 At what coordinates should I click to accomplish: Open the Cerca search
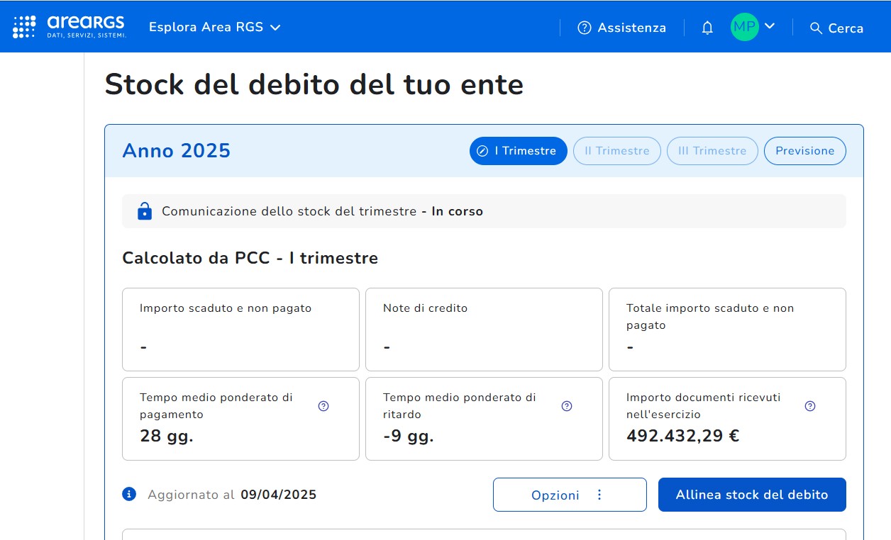836,28
